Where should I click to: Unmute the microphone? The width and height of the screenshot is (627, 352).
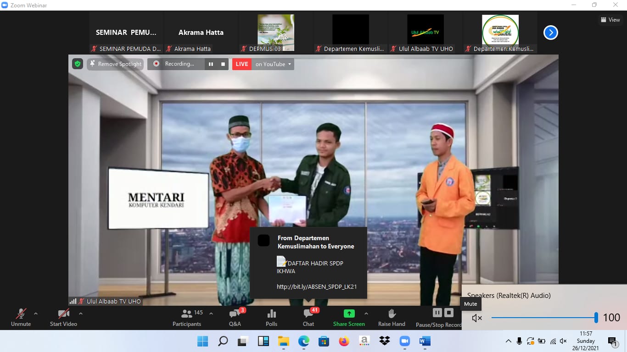(21, 317)
